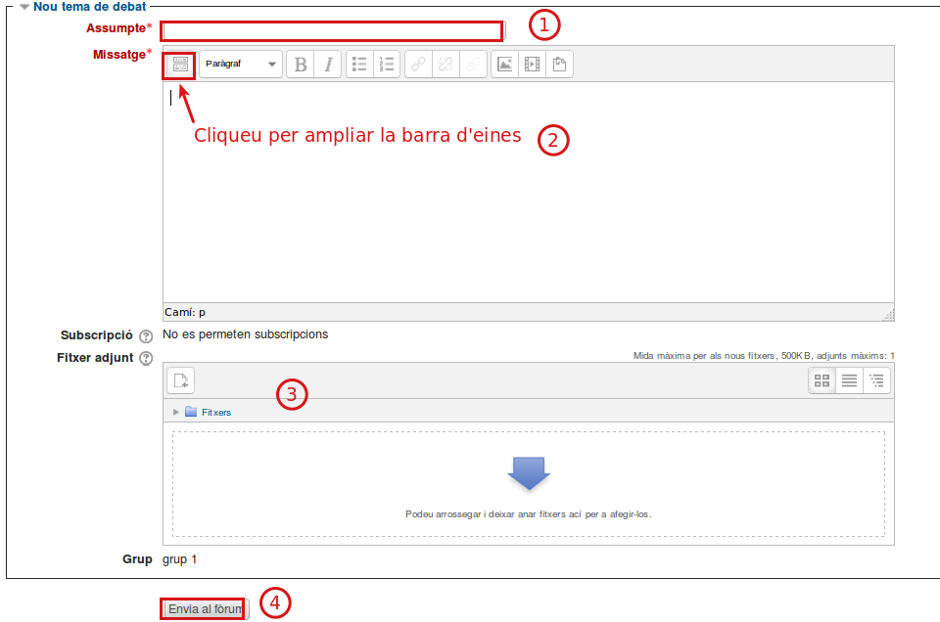This screenshot has height=622, width=940.
Task: Switch file view to detailed list
Action: tap(850, 380)
